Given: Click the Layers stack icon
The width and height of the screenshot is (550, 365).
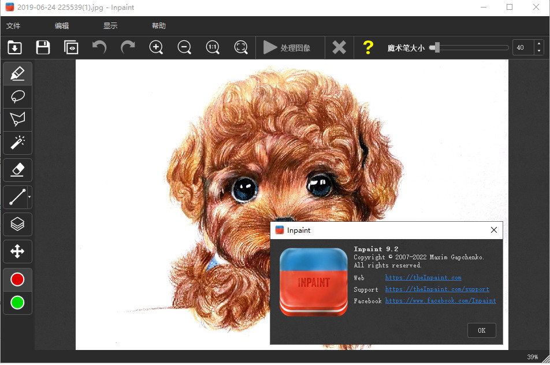Looking at the screenshot, I should coord(17,224).
